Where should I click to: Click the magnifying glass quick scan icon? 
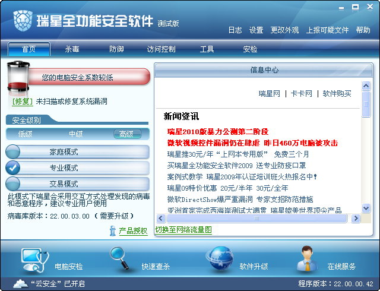pos(119,258)
